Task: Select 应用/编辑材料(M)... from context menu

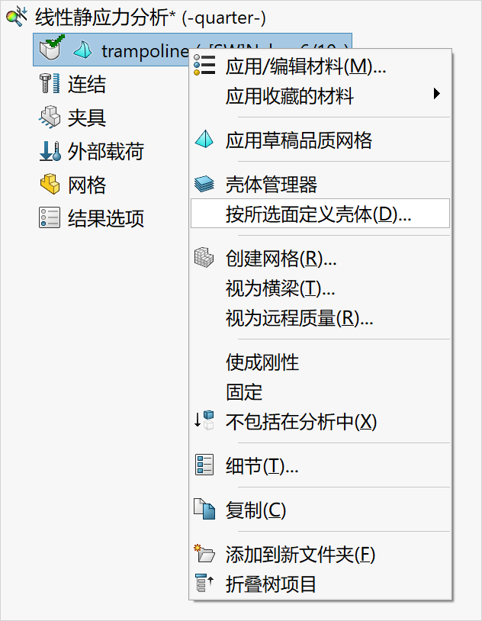Action: 306,66
